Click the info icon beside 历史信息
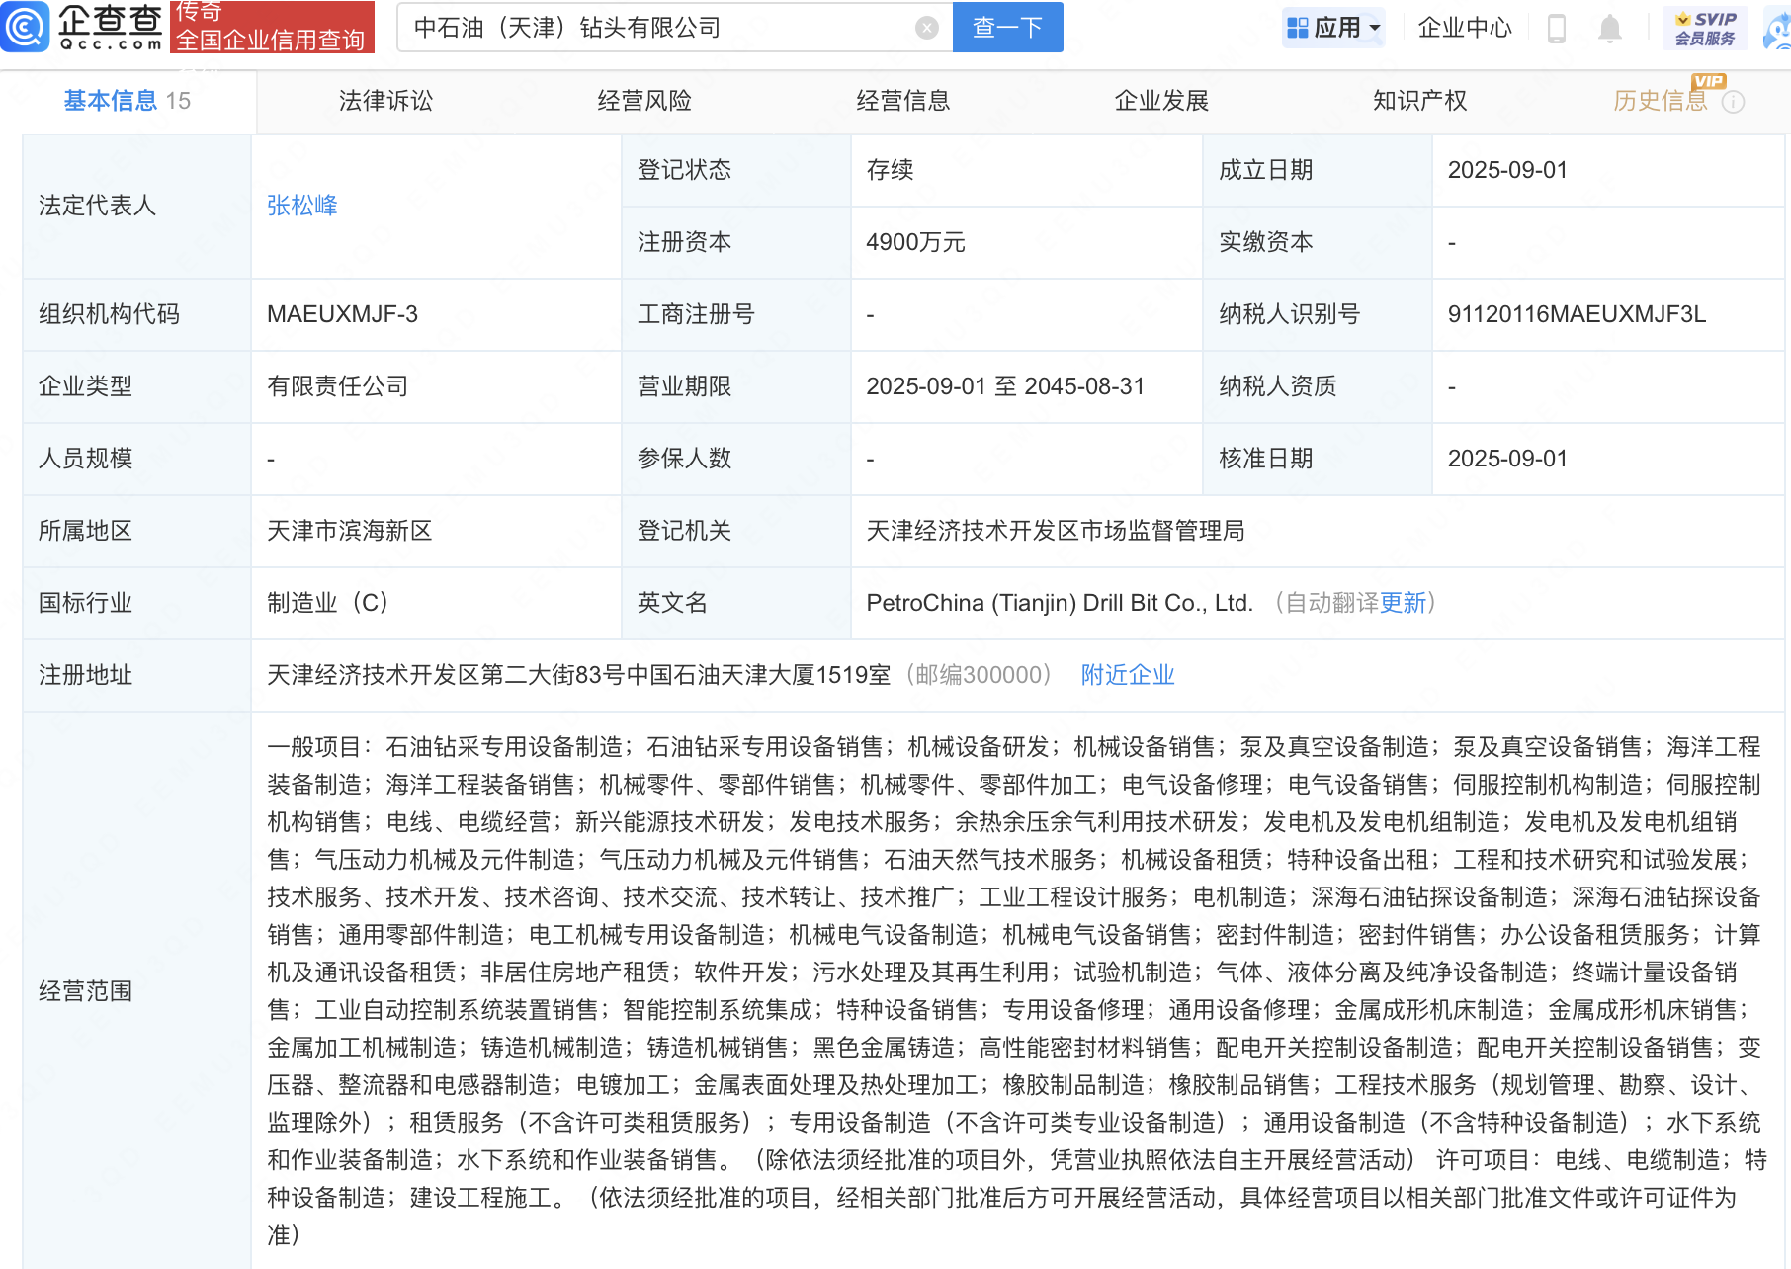This screenshot has width=1791, height=1269. pos(1733,102)
